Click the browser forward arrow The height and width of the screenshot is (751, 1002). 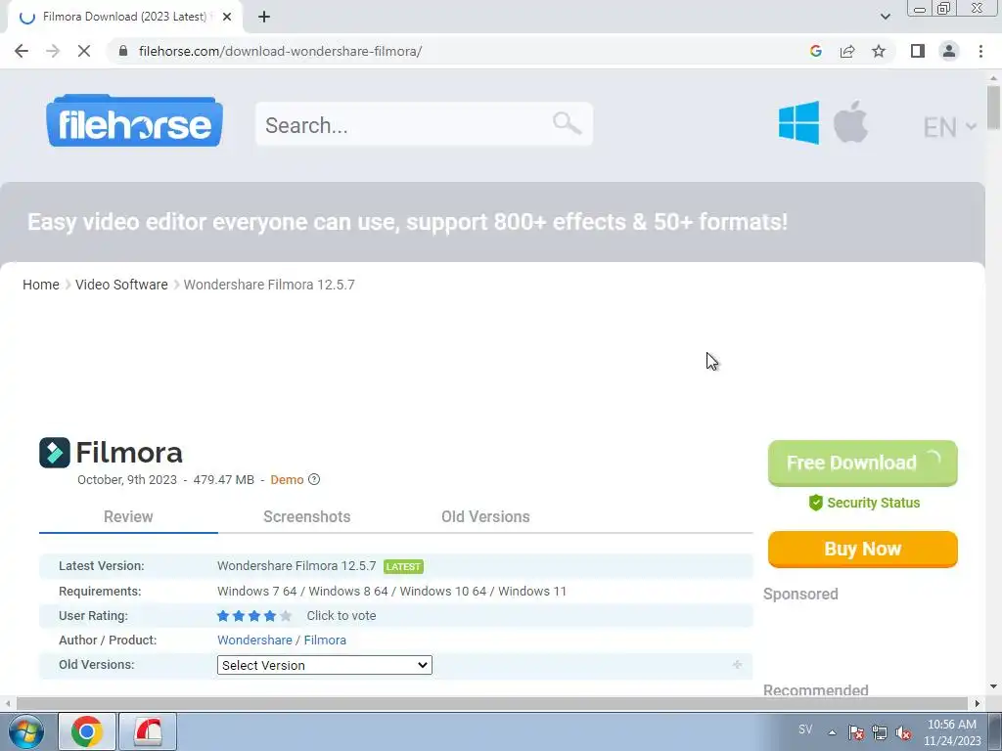click(53, 51)
